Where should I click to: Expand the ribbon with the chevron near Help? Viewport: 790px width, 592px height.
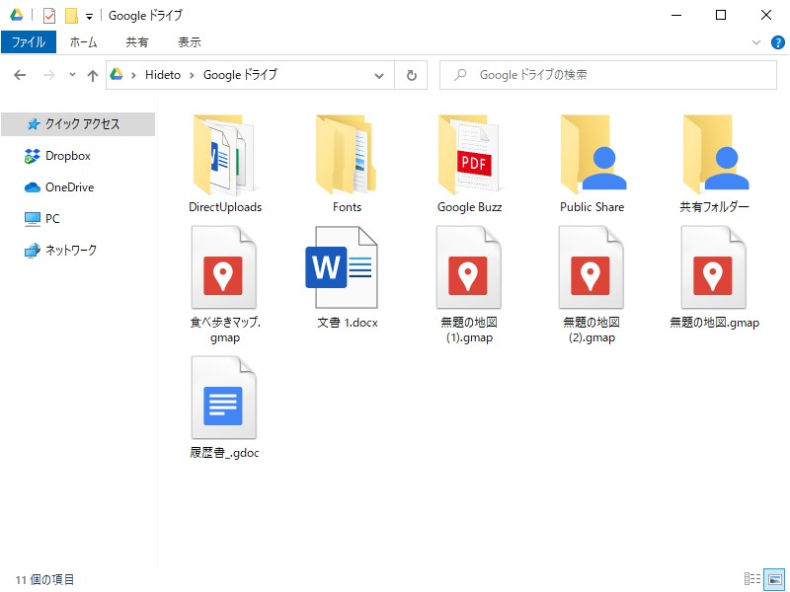(756, 42)
